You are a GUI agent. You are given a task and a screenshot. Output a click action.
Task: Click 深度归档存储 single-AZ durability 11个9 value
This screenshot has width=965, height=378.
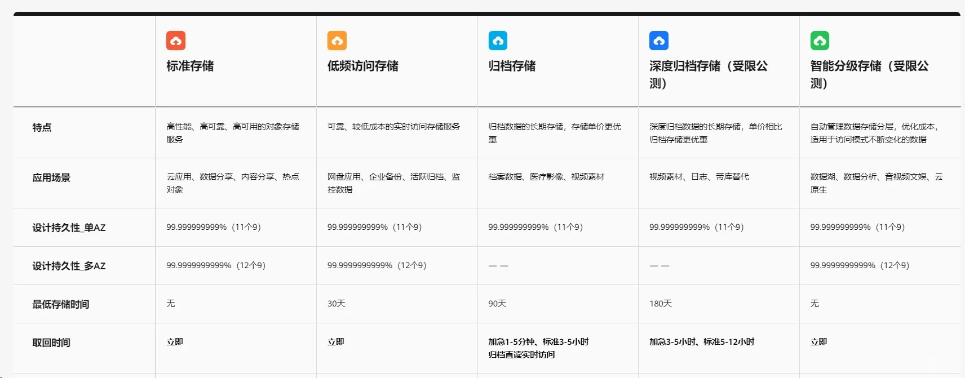pos(697,227)
